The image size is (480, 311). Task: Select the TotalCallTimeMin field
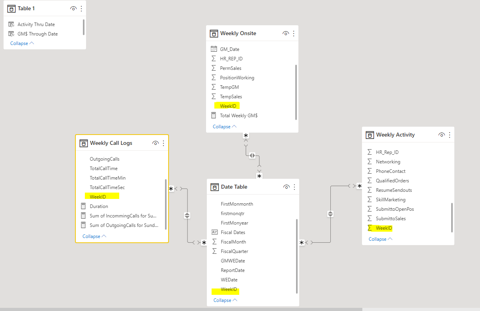tap(108, 178)
